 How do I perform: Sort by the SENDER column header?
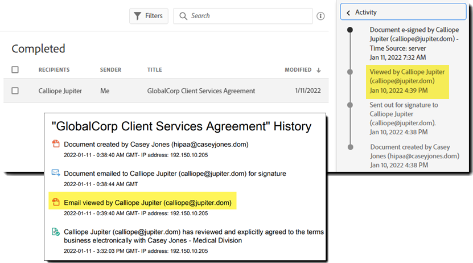click(x=111, y=69)
